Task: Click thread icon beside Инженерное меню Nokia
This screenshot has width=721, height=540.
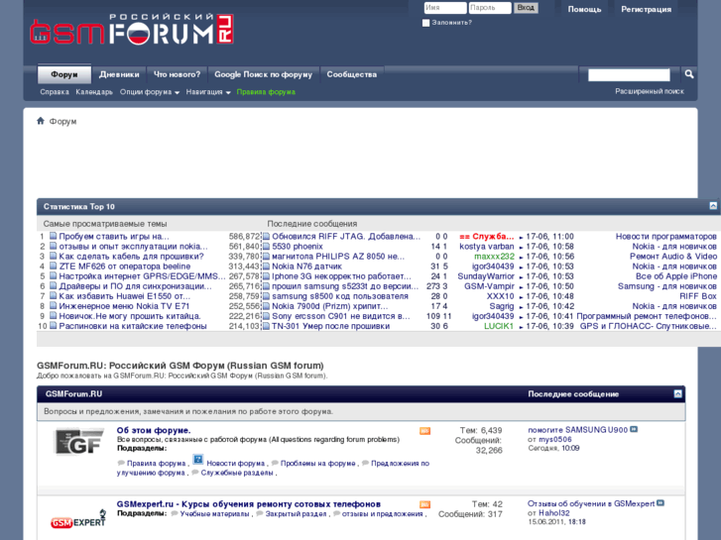Action: [54, 306]
